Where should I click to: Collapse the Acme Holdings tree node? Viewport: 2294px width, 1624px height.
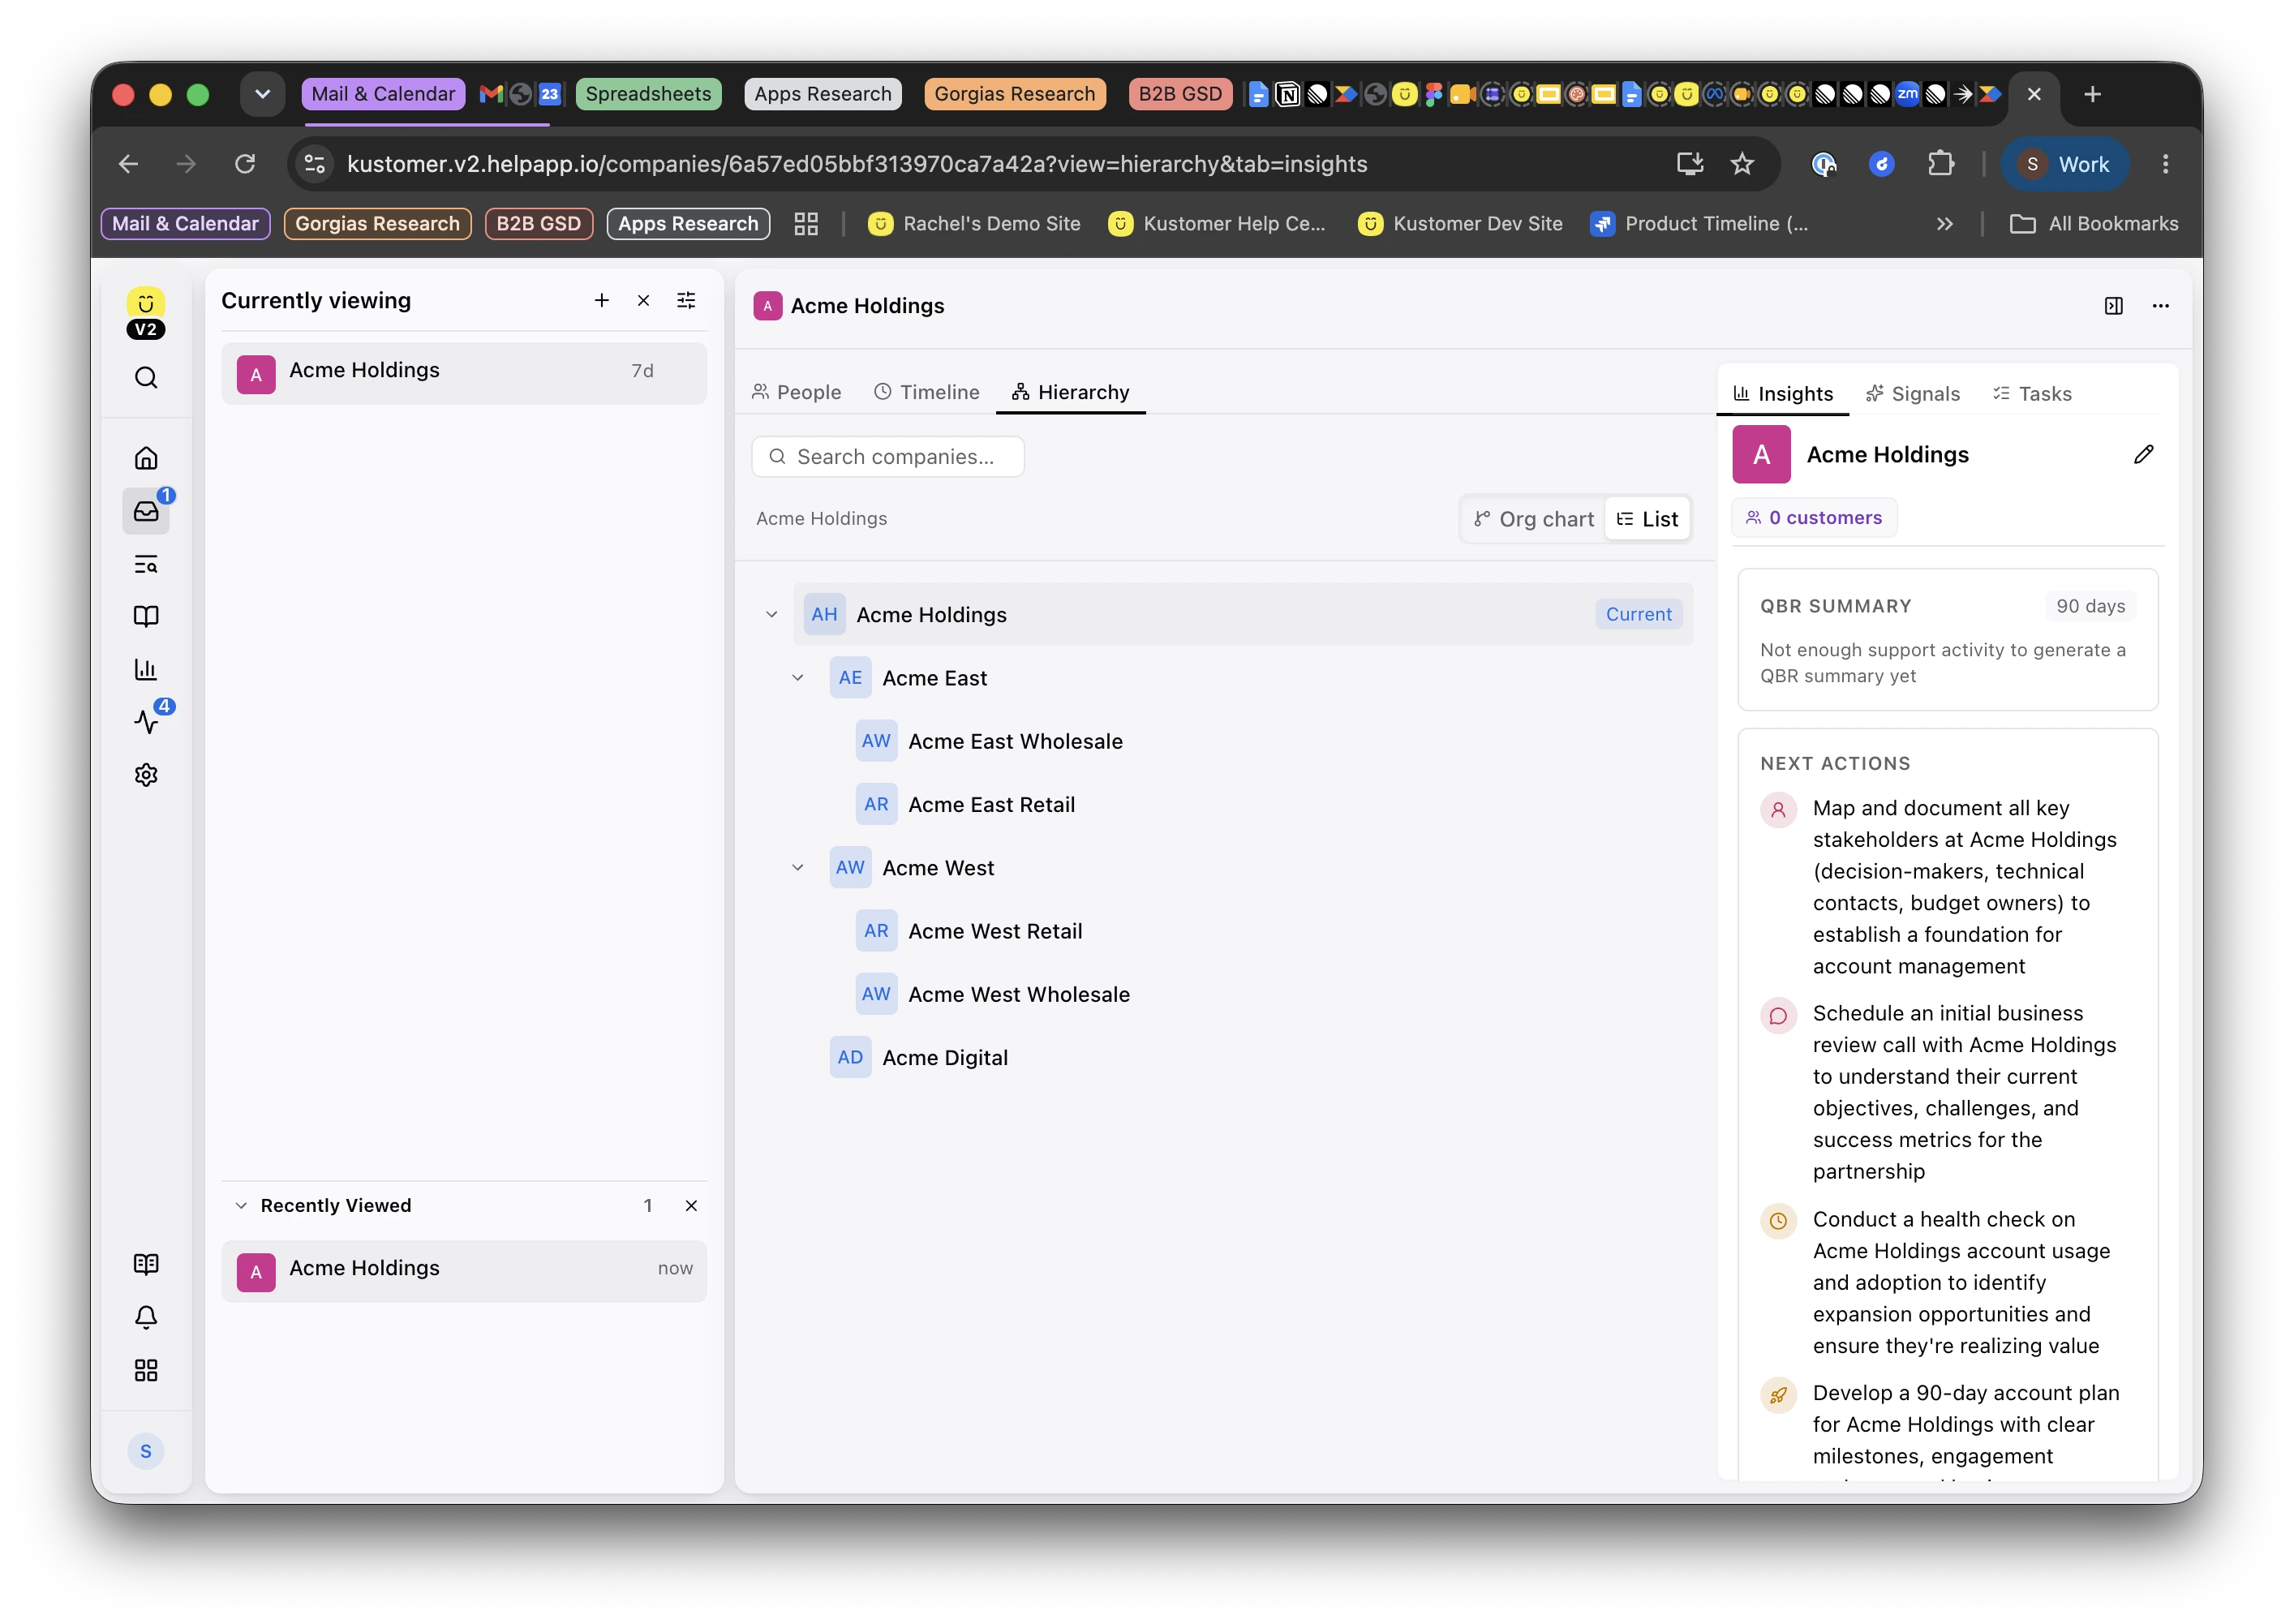coord(772,615)
